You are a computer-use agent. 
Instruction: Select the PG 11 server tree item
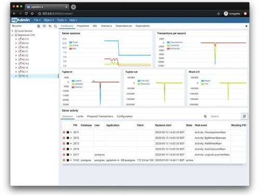(24, 72)
